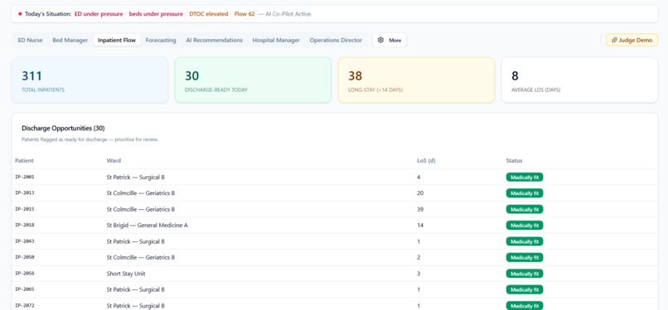
Task: Click the ward cell for patient IP-2013
Action: pyautogui.click(x=141, y=193)
